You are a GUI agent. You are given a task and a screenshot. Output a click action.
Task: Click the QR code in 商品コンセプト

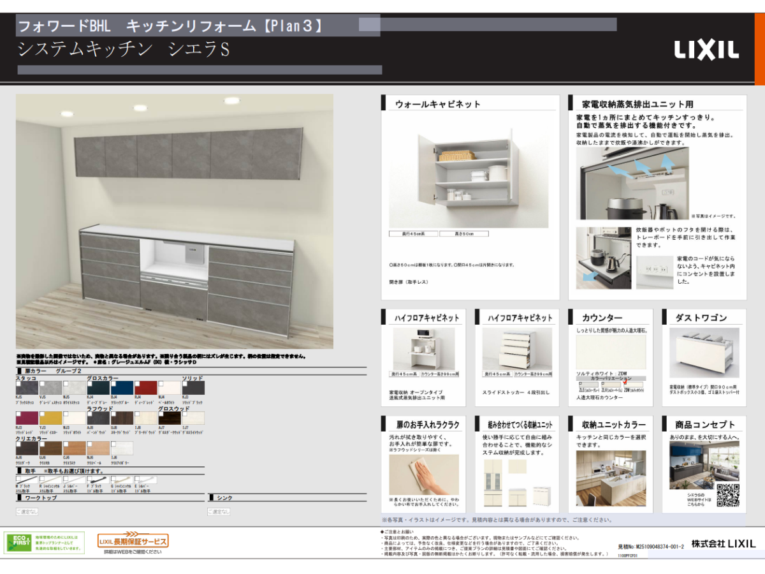click(x=727, y=496)
